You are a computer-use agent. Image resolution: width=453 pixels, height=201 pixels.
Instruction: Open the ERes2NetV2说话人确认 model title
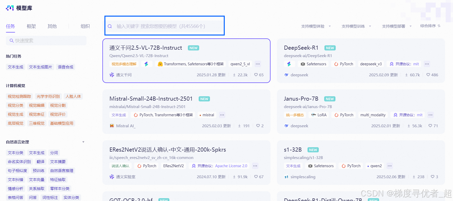pyautogui.click(x=168, y=150)
